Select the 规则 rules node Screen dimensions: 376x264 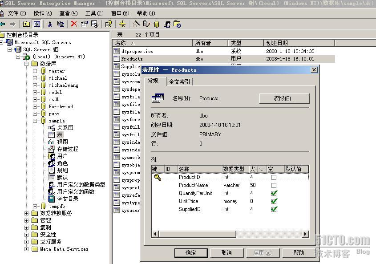point(62,171)
